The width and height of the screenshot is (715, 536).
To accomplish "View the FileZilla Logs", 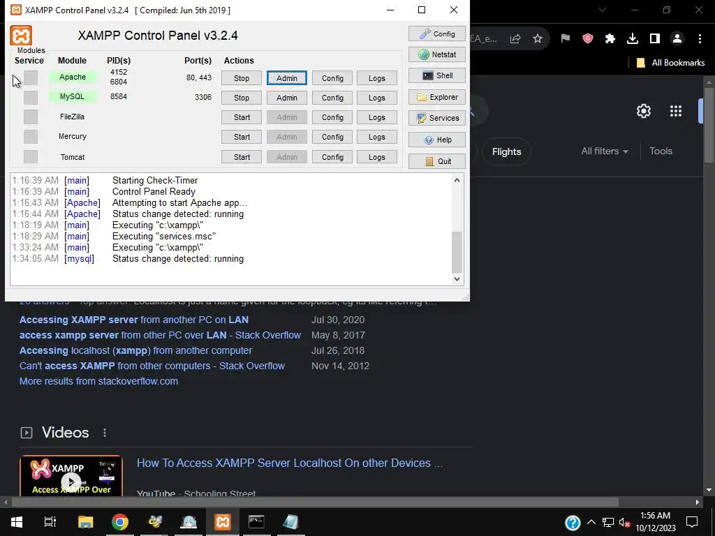I will tap(376, 117).
